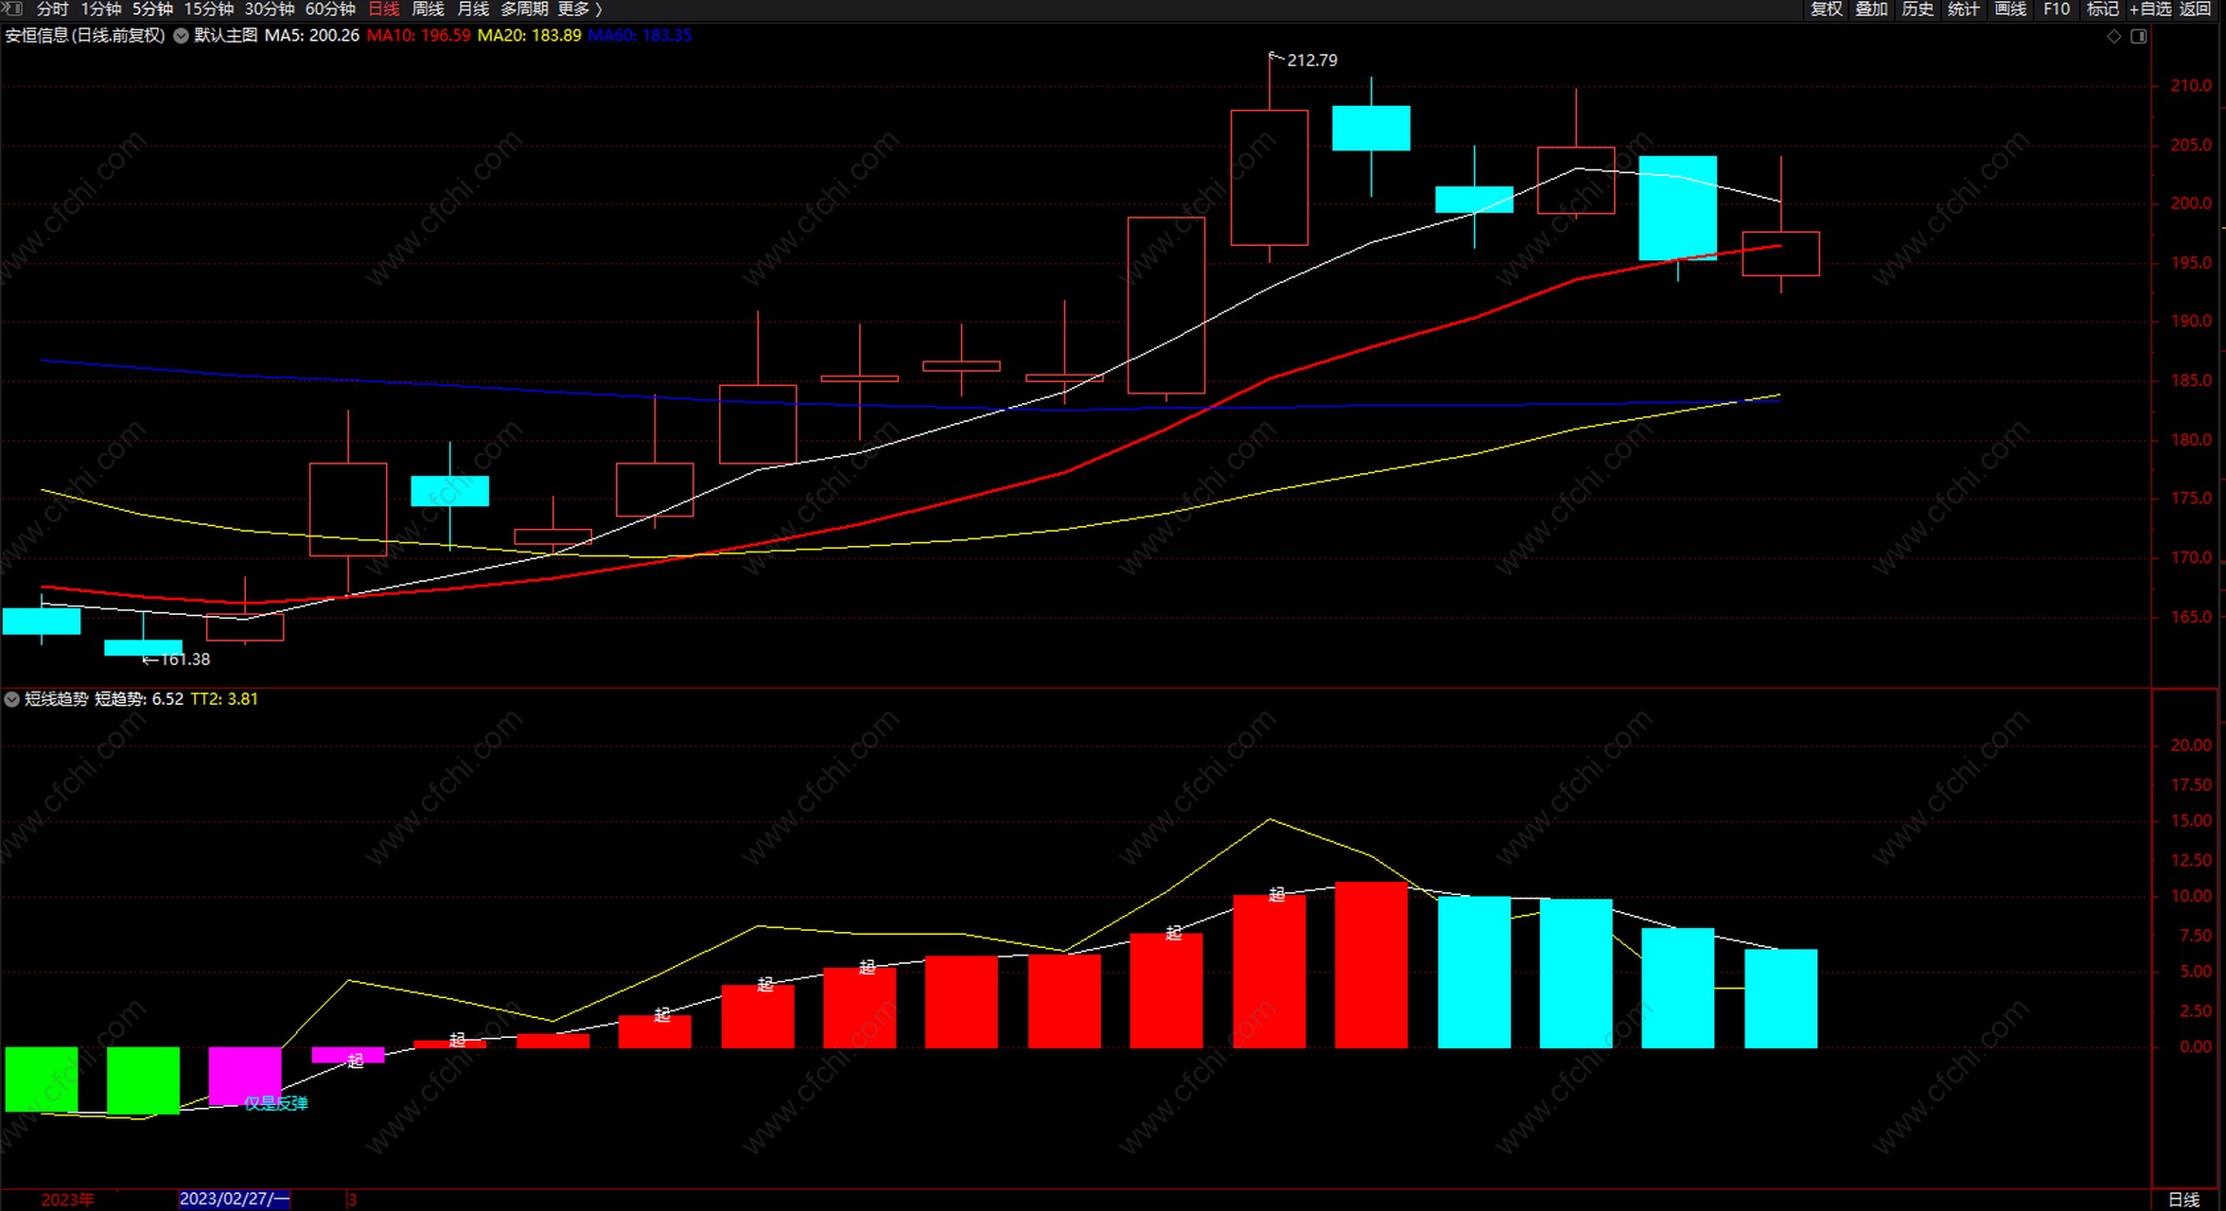Click the +自选 add watchlist button

[x=2150, y=9]
